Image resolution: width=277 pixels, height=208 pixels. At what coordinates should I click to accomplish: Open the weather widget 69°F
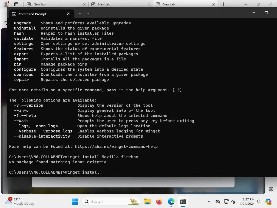tap(19, 201)
